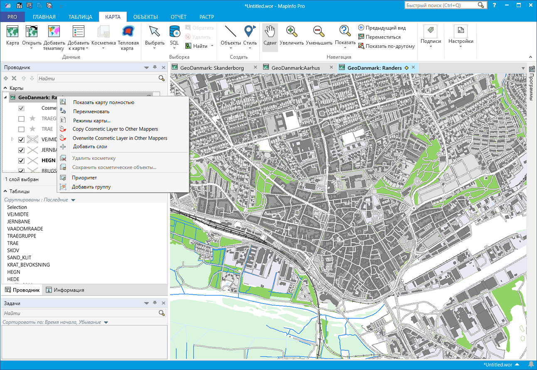Pin the Задачи panel with pushpin icon
The height and width of the screenshot is (370, 537).
155,303
